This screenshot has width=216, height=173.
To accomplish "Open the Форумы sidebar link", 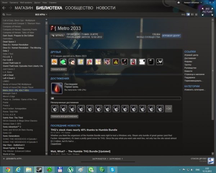I will coord(188,61).
